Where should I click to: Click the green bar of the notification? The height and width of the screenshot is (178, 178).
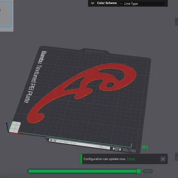[x=81, y=159]
